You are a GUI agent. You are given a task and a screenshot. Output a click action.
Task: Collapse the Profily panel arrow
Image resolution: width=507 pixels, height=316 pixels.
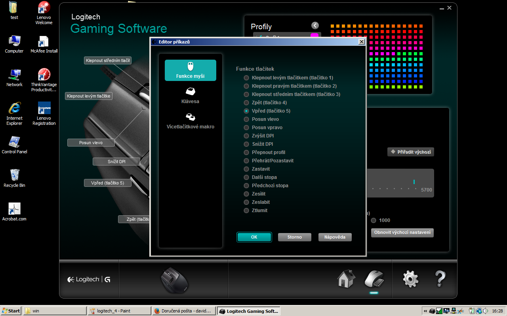tap(315, 26)
